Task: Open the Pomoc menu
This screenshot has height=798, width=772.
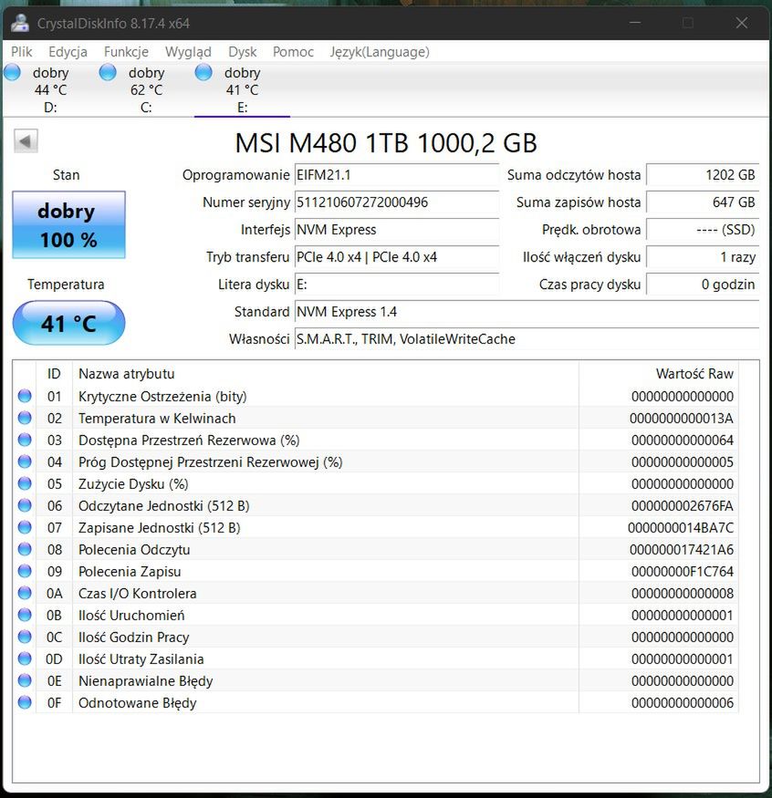Action: point(293,52)
